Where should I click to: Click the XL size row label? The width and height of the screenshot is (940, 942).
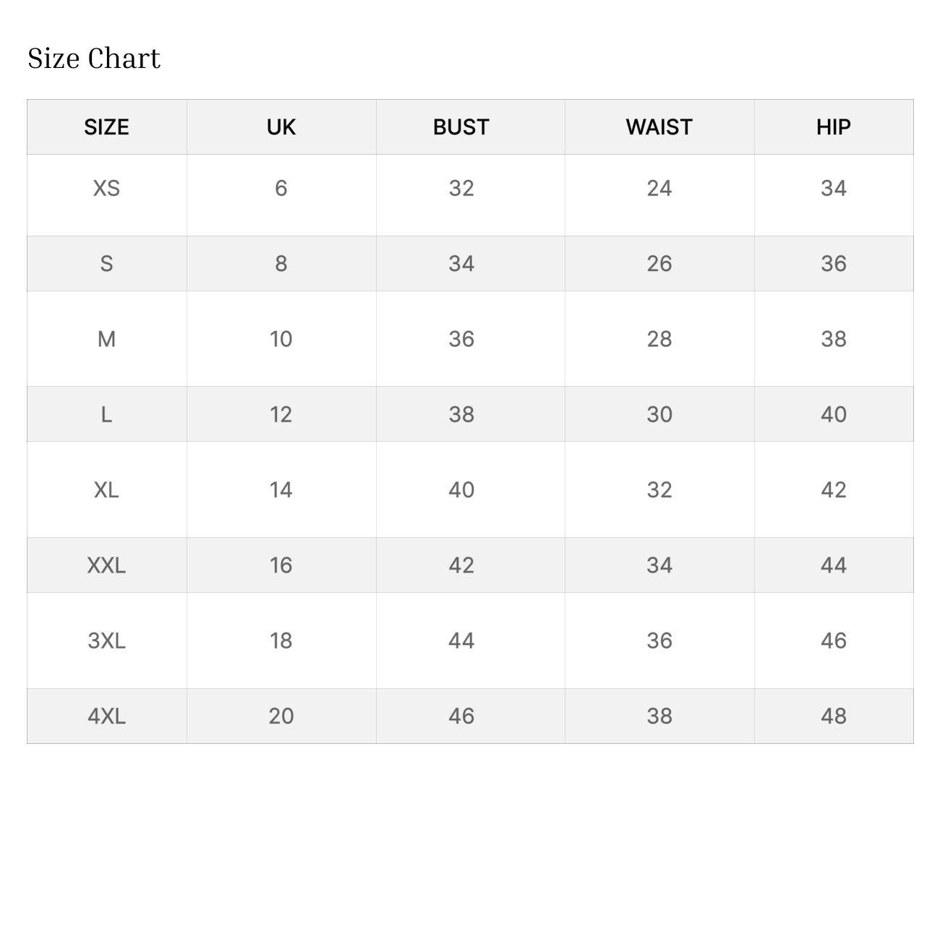[x=106, y=490]
